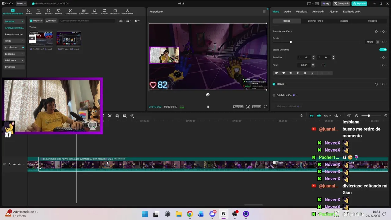Switch to the Audio properties tab

287,12
